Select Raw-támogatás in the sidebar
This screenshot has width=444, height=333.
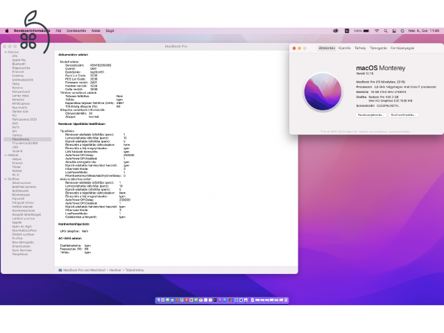point(23,242)
